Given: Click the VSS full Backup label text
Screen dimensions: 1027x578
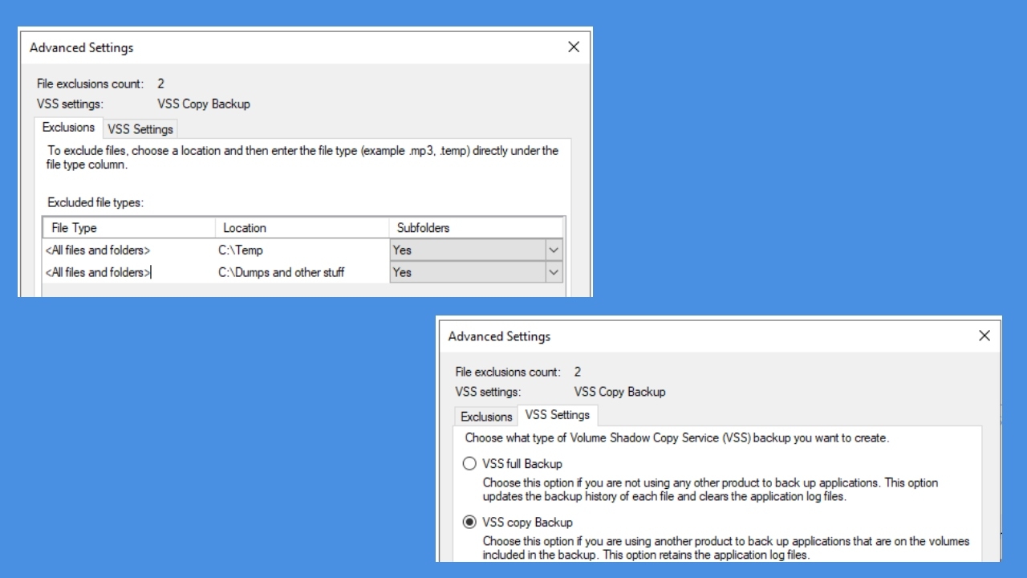Looking at the screenshot, I should [522, 464].
